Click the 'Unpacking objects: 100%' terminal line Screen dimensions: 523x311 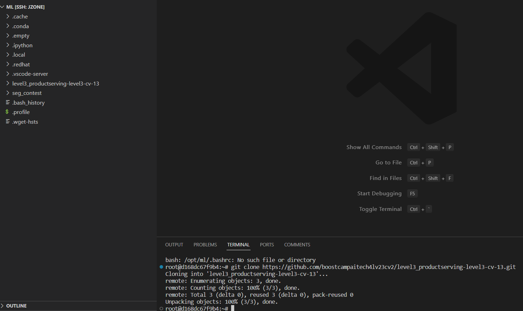click(x=221, y=302)
